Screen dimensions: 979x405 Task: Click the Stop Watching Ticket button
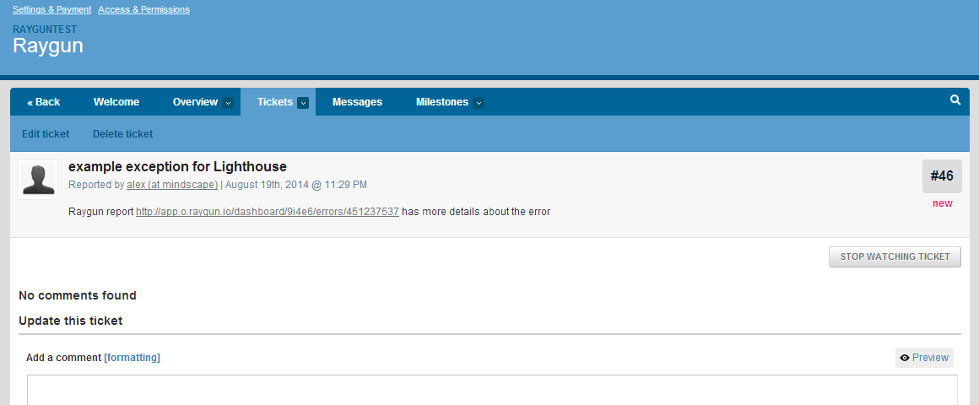[895, 256]
